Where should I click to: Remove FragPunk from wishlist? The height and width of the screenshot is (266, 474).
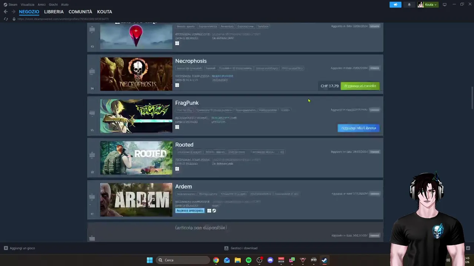(374, 110)
